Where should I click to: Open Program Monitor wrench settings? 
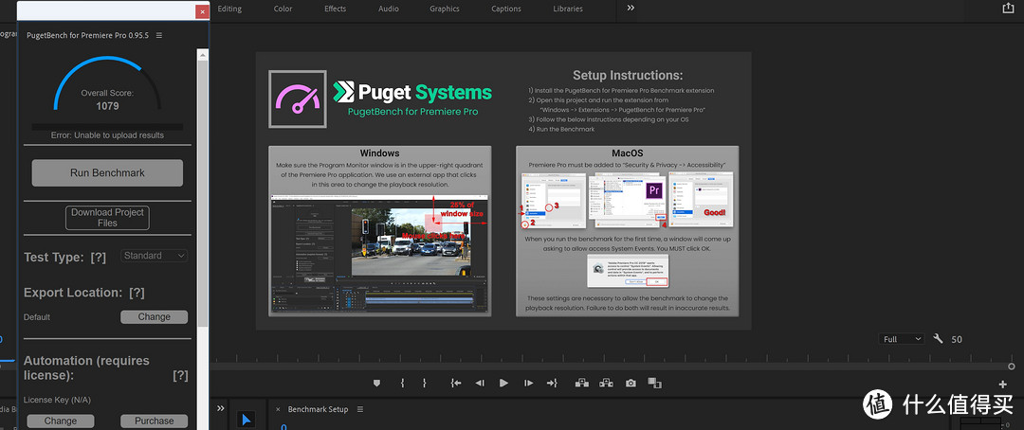point(939,339)
